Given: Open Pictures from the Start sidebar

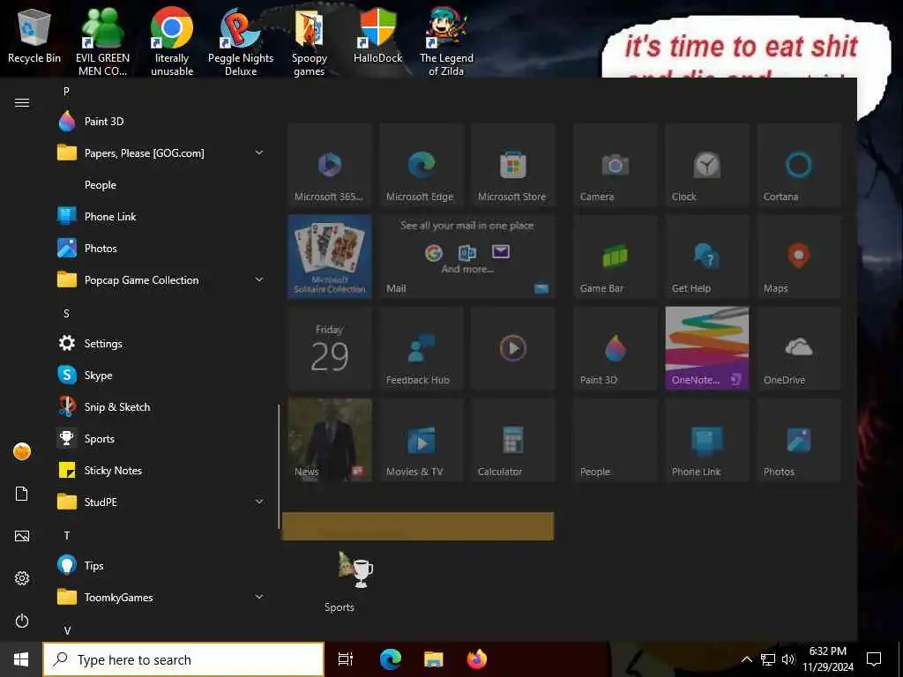Looking at the screenshot, I should tap(22, 536).
